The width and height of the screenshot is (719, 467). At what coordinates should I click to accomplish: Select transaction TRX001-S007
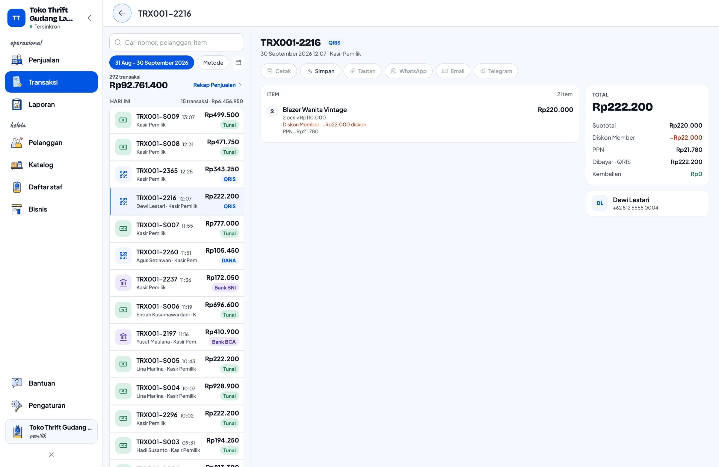177,229
